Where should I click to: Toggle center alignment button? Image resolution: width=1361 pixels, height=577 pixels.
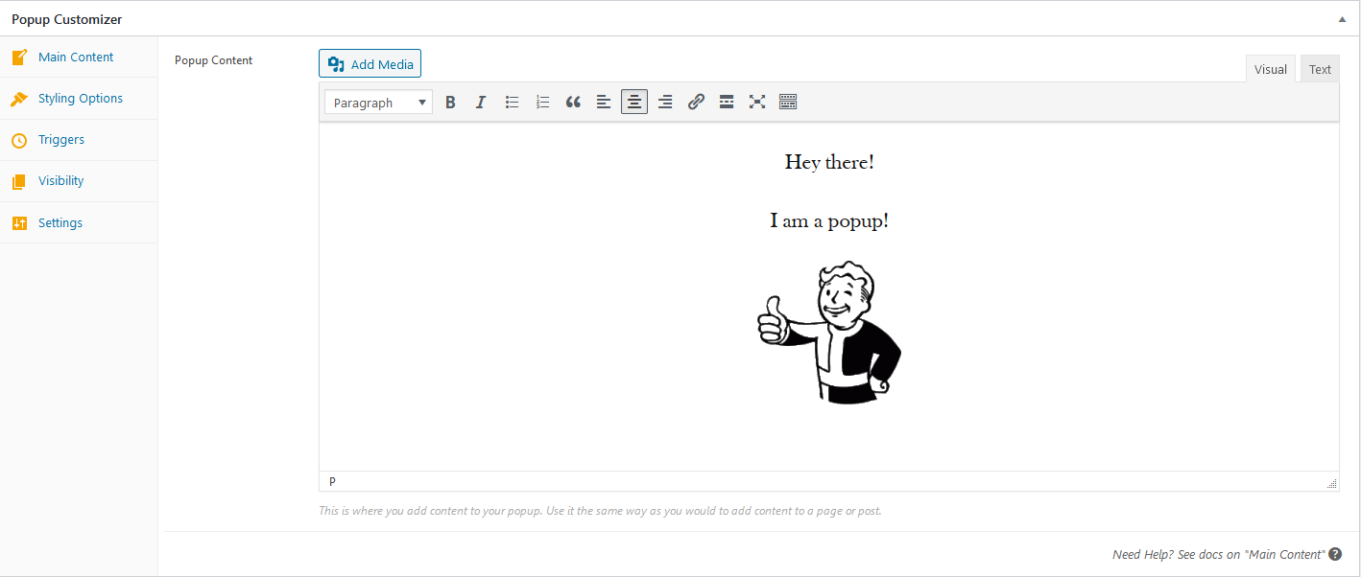click(x=634, y=102)
